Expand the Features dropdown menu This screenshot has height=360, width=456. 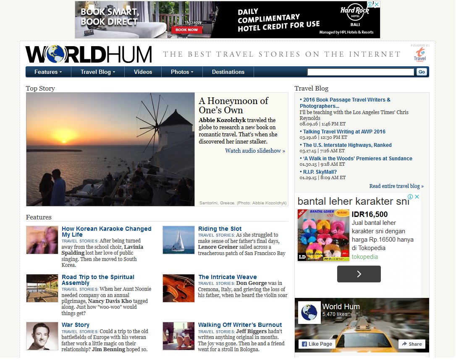[48, 72]
